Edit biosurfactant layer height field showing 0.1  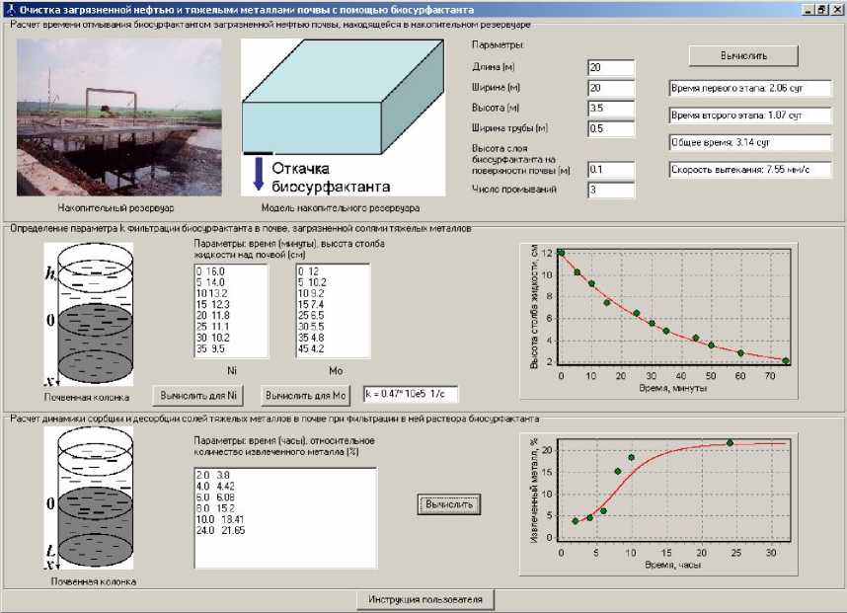[610, 169]
